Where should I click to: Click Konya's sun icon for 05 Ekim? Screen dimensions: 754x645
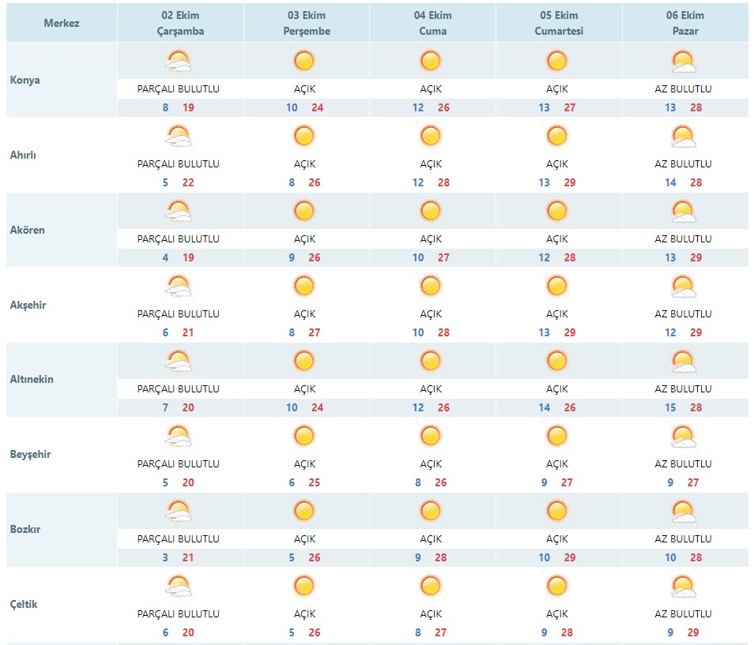556,61
